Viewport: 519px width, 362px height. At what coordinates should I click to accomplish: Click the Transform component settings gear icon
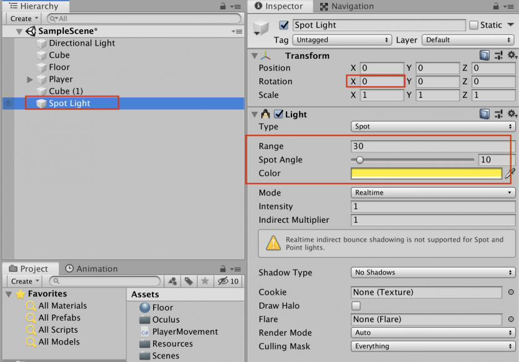click(513, 55)
